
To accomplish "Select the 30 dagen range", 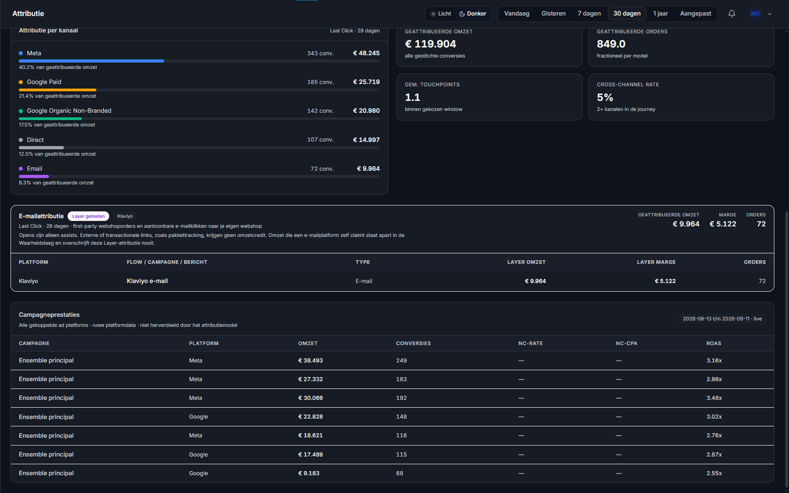I will pos(627,14).
